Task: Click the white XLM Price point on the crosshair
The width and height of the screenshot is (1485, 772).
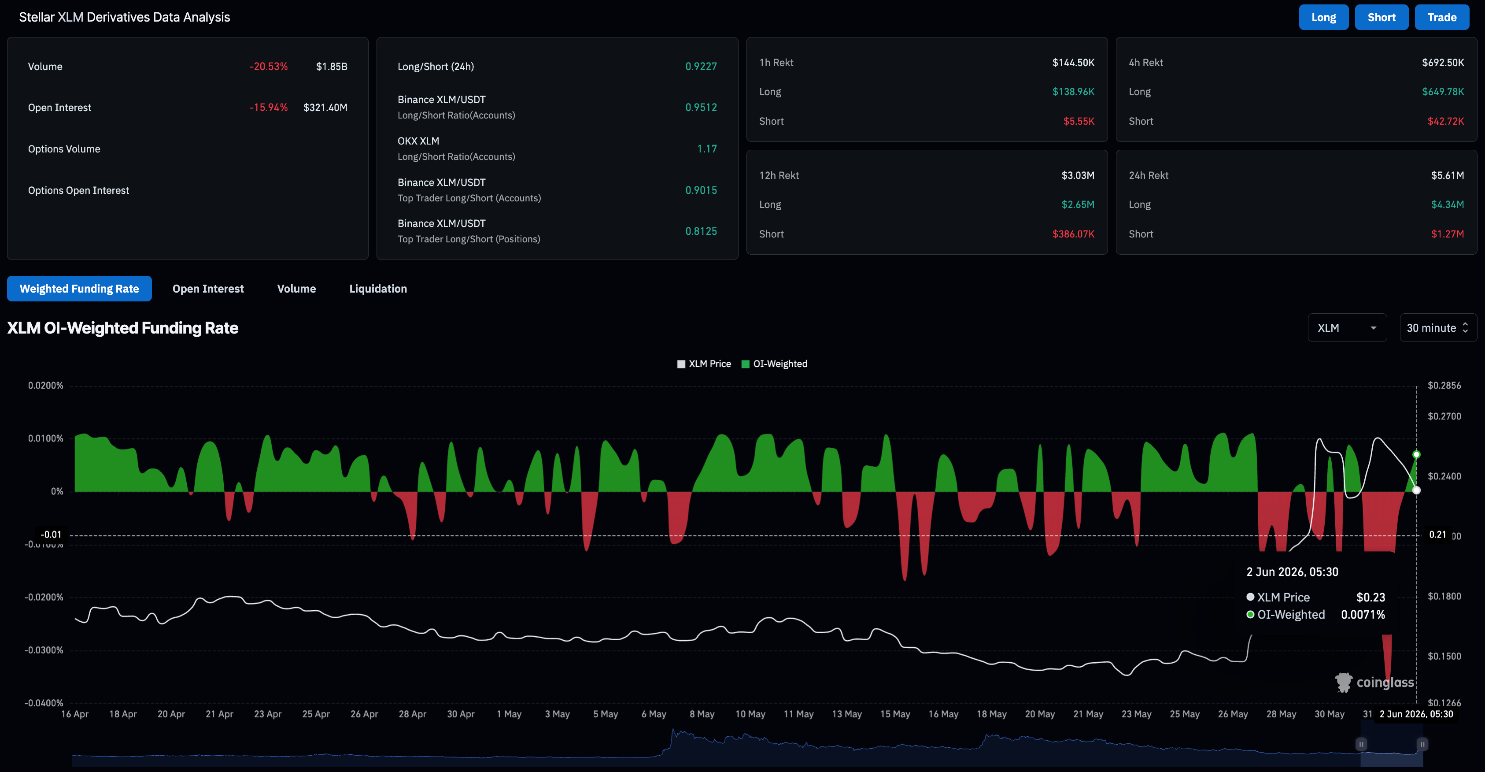Action: tap(1416, 490)
